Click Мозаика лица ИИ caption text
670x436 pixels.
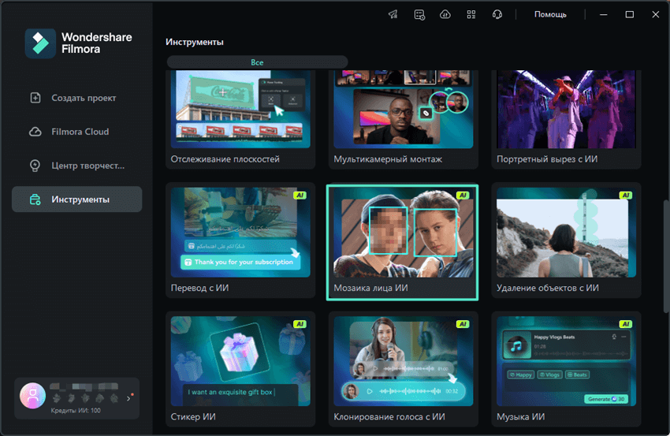[370, 288]
